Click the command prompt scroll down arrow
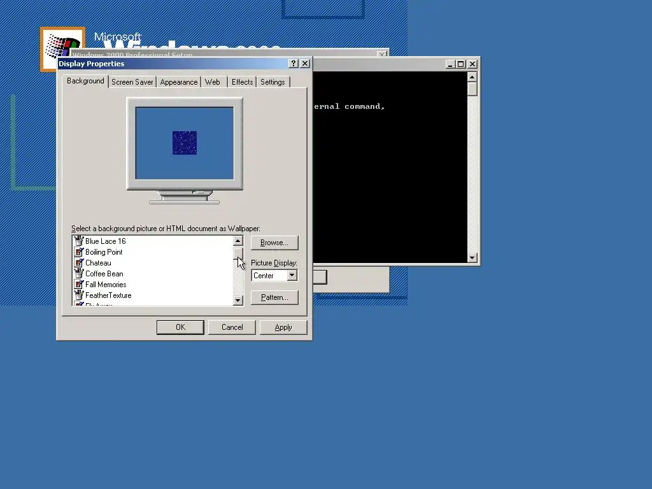Image resolution: width=652 pixels, height=489 pixels. click(x=472, y=258)
